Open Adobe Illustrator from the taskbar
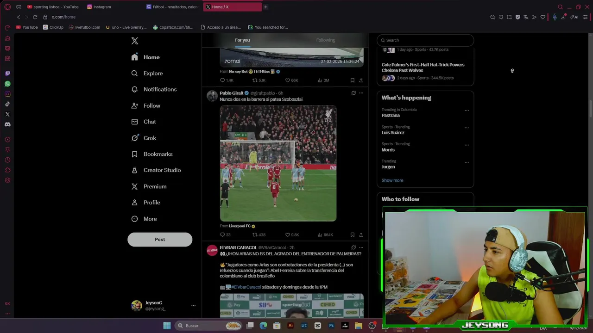 290,326
